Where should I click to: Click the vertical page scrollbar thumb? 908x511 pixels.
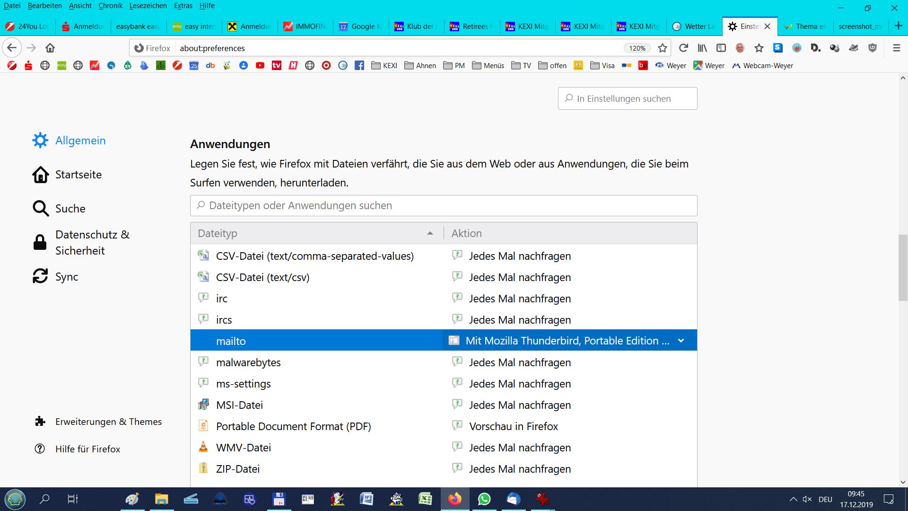(903, 267)
